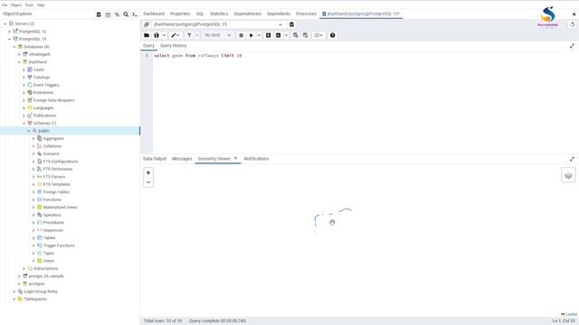Expand the PostgreSQL 12 server node
The width and height of the screenshot is (579, 325).
pos(10,32)
